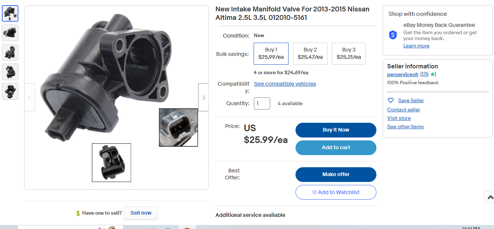
Task: Click the next image arrow chevron
Action: click(x=204, y=97)
